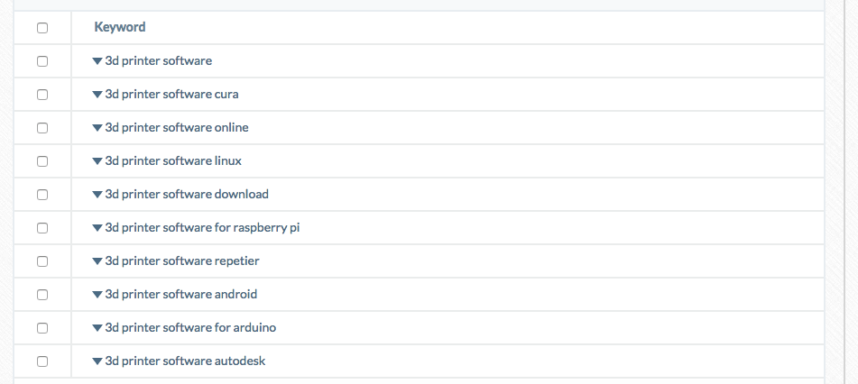The image size is (858, 384).
Task: Select checkbox for 3d printer software download
Action: (42, 195)
